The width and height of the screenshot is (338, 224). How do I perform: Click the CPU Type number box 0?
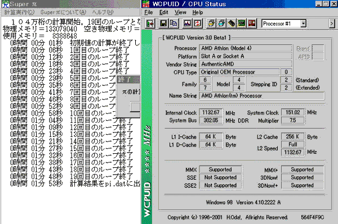286,72
